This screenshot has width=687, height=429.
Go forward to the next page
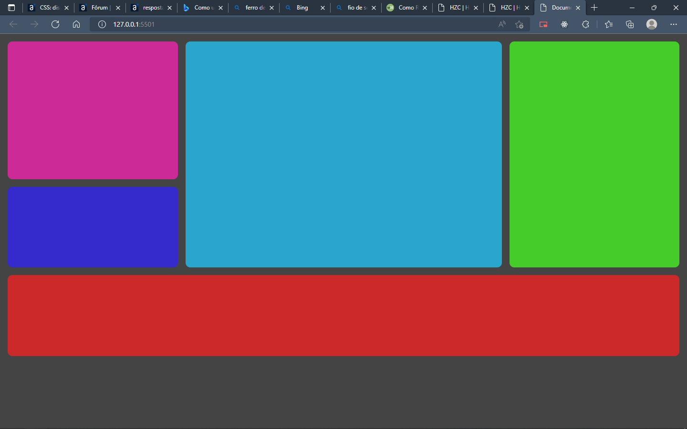[34, 24]
